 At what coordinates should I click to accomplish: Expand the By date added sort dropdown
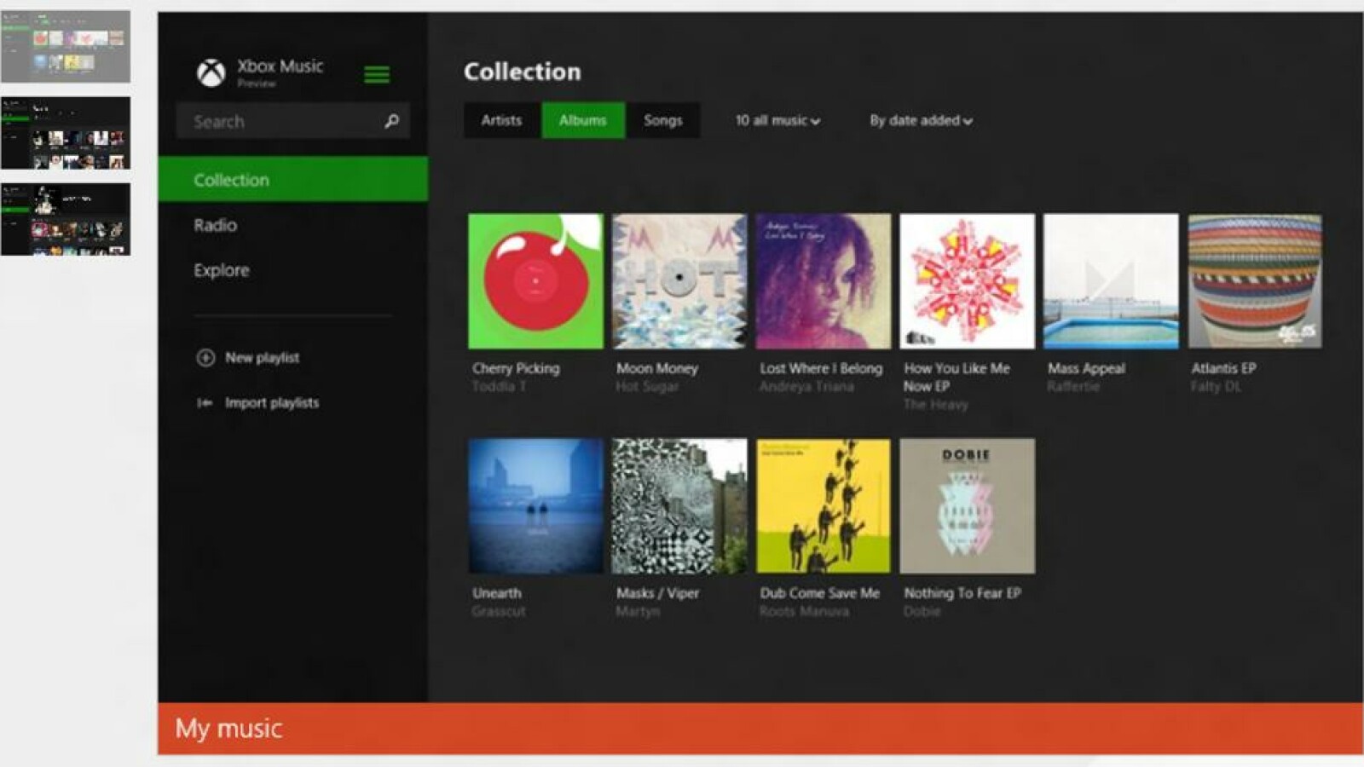[x=921, y=121]
